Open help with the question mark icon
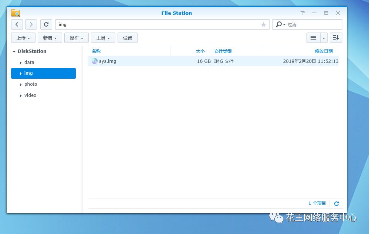The width and height of the screenshot is (369, 234). 303,13
